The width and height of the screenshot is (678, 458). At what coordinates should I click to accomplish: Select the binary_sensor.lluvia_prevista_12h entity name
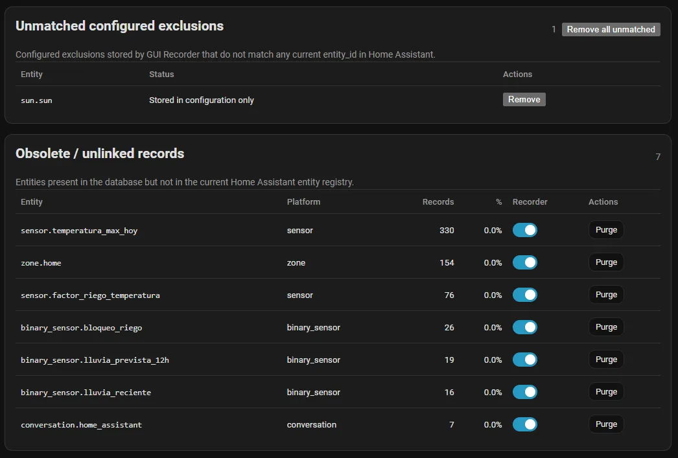click(x=95, y=360)
